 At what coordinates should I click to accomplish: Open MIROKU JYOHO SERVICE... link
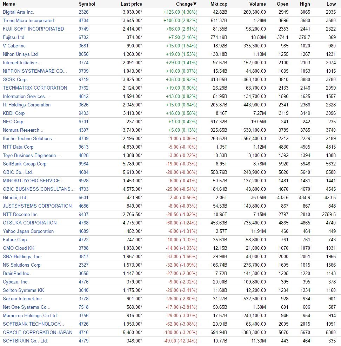pyautogui.click(x=33, y=181)
